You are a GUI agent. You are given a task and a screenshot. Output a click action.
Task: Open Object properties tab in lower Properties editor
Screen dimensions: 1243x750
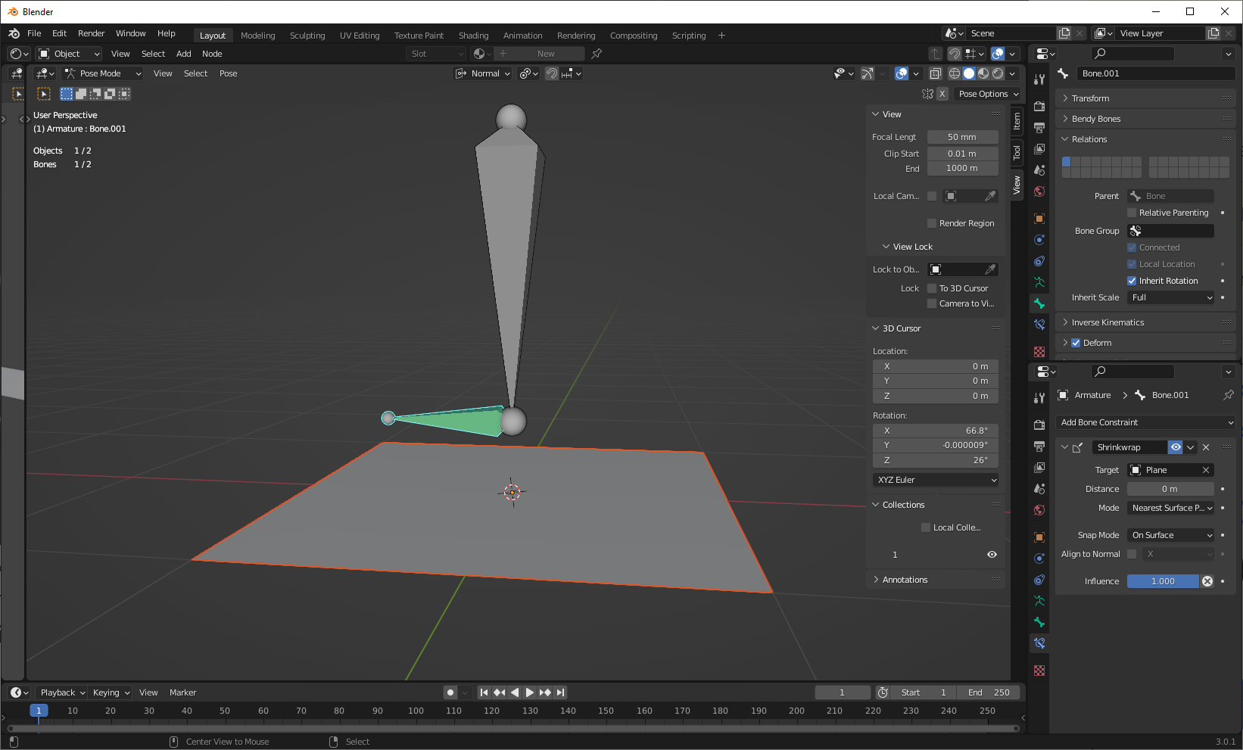pyautogui.click(x=1039, y=537)
